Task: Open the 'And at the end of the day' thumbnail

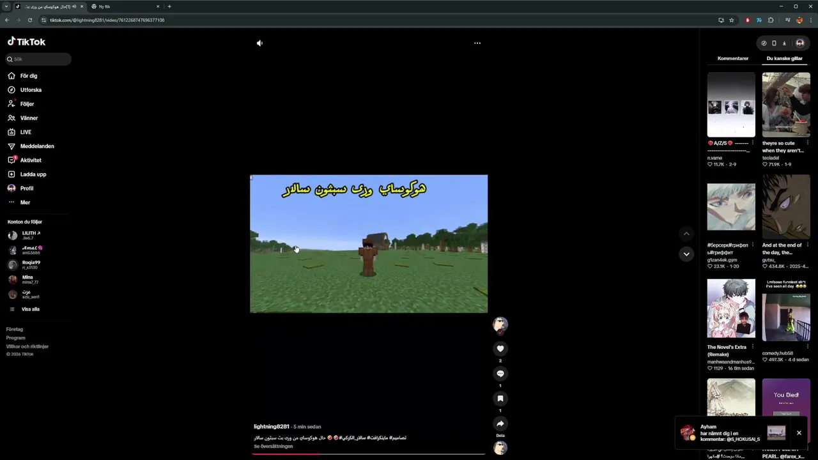Action: (786, 206)
